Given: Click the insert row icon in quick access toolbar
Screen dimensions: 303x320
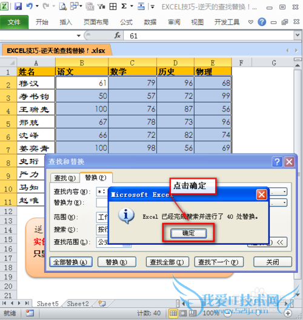Looking at the screenshot, I should tap(141, 6).
